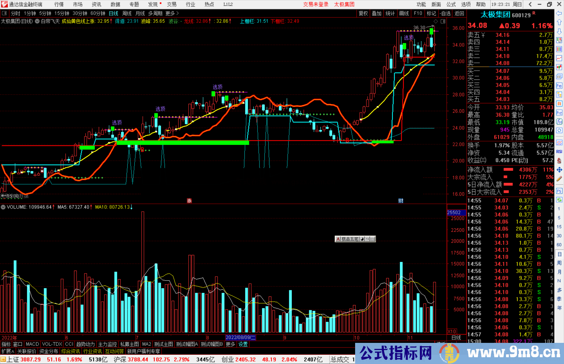
Task: Click the blue left-arrow back icon
Action: coord(559,13)
